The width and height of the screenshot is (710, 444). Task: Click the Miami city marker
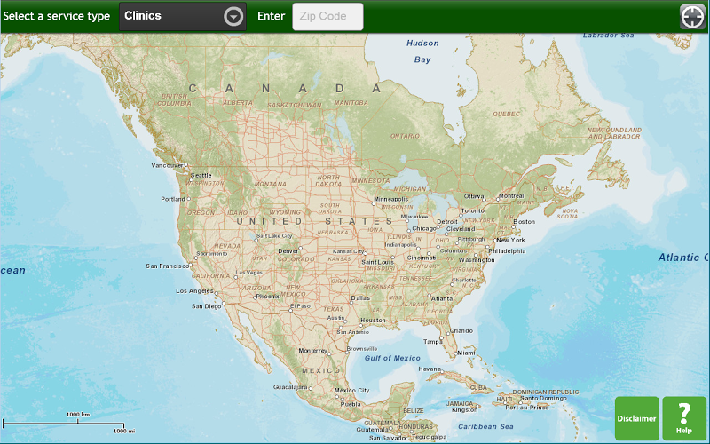point(455,354)
